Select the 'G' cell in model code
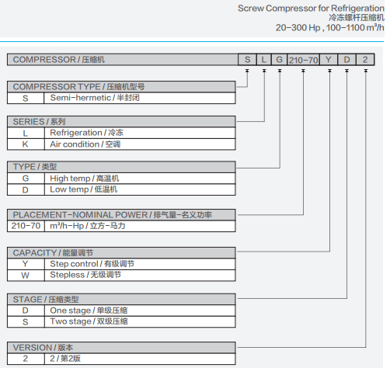This screenshot has width=390, height=368. click(279, 60)
